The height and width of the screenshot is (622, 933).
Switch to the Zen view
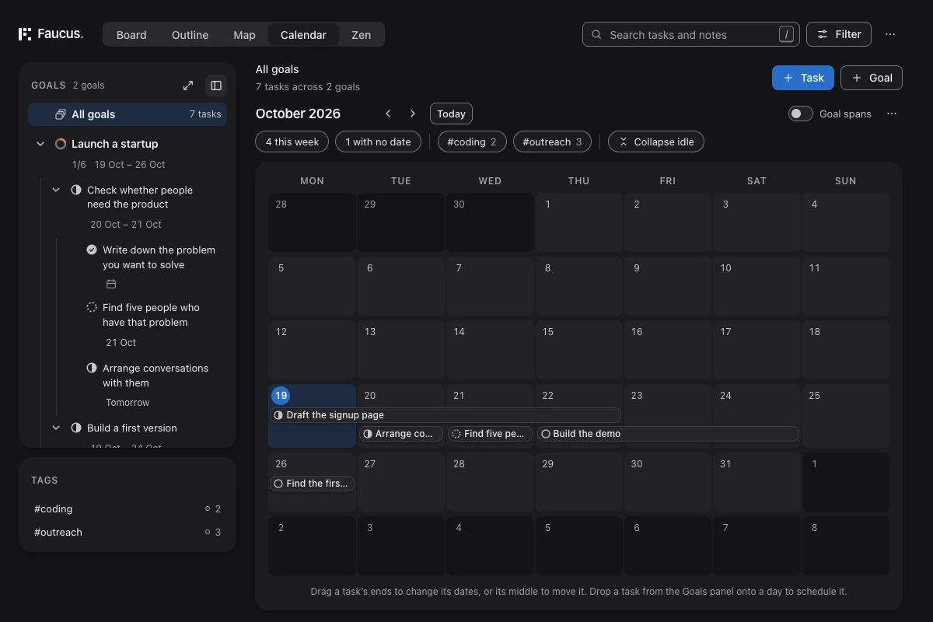click(x=361, y=34)
